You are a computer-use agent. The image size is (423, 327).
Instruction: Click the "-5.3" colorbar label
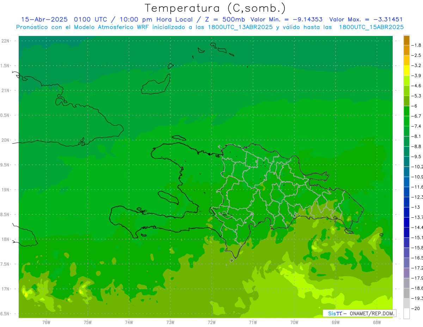click(416, 96)
